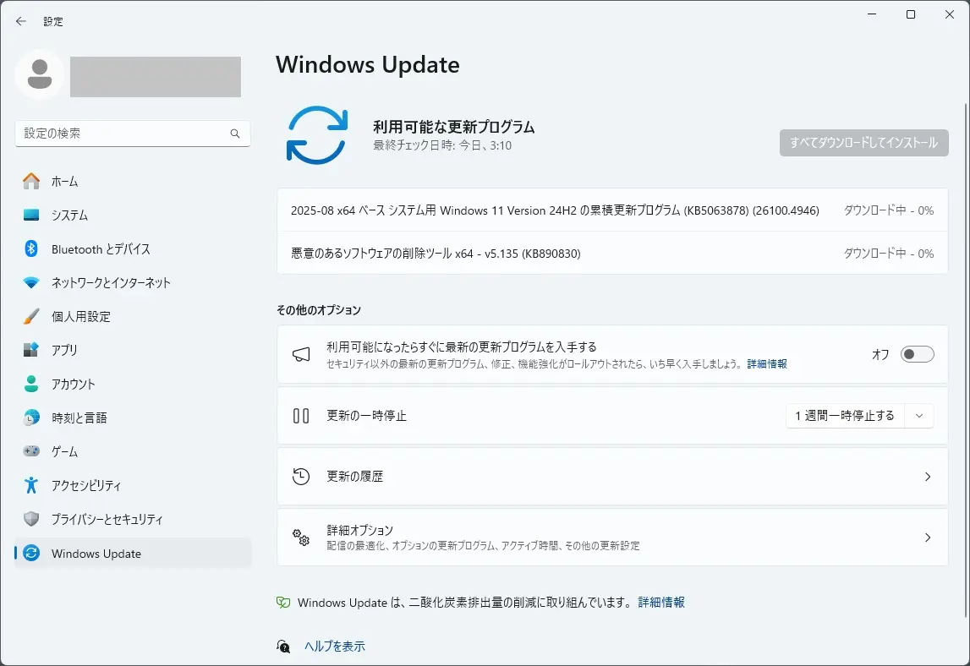
Task: Select Windows Update in the sidebar
Action: (133, 553)
